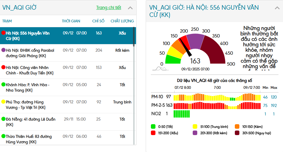Click the PM-2-5 hourly bar chart

tap(217, 105)
